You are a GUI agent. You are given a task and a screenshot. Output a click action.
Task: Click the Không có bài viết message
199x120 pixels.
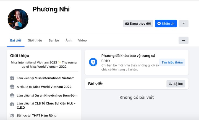click(x=137, y=97)
